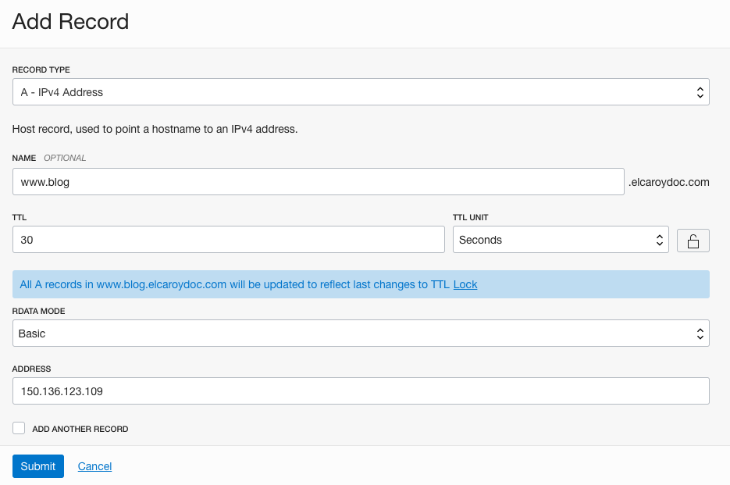Click the Record Type dropdown chevron
Image resolution: width=730 pixels, height=485 pixels.
click(x=700, y=91)
